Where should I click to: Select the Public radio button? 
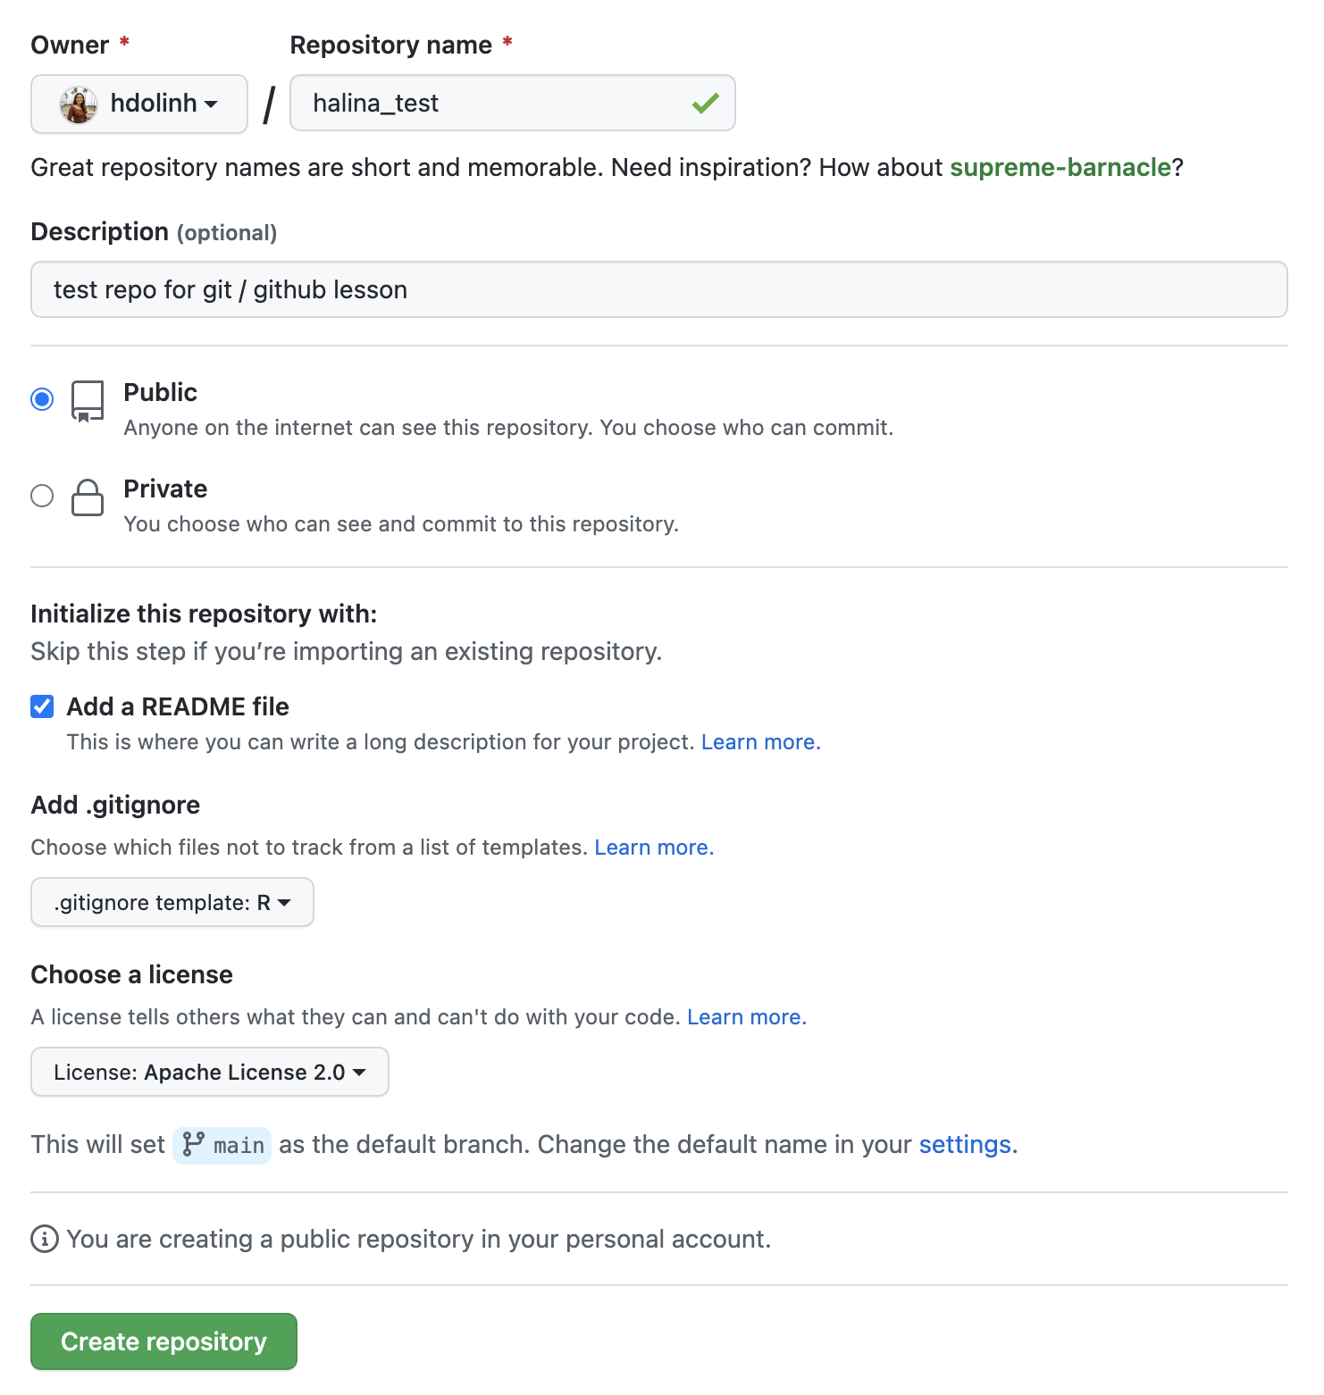tap(42, 399)
